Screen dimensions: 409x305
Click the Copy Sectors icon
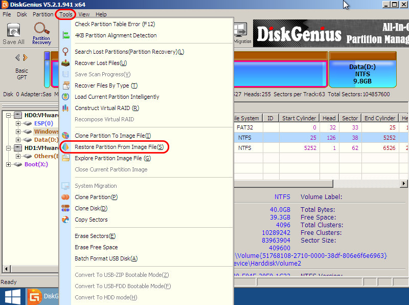[65, 220]
